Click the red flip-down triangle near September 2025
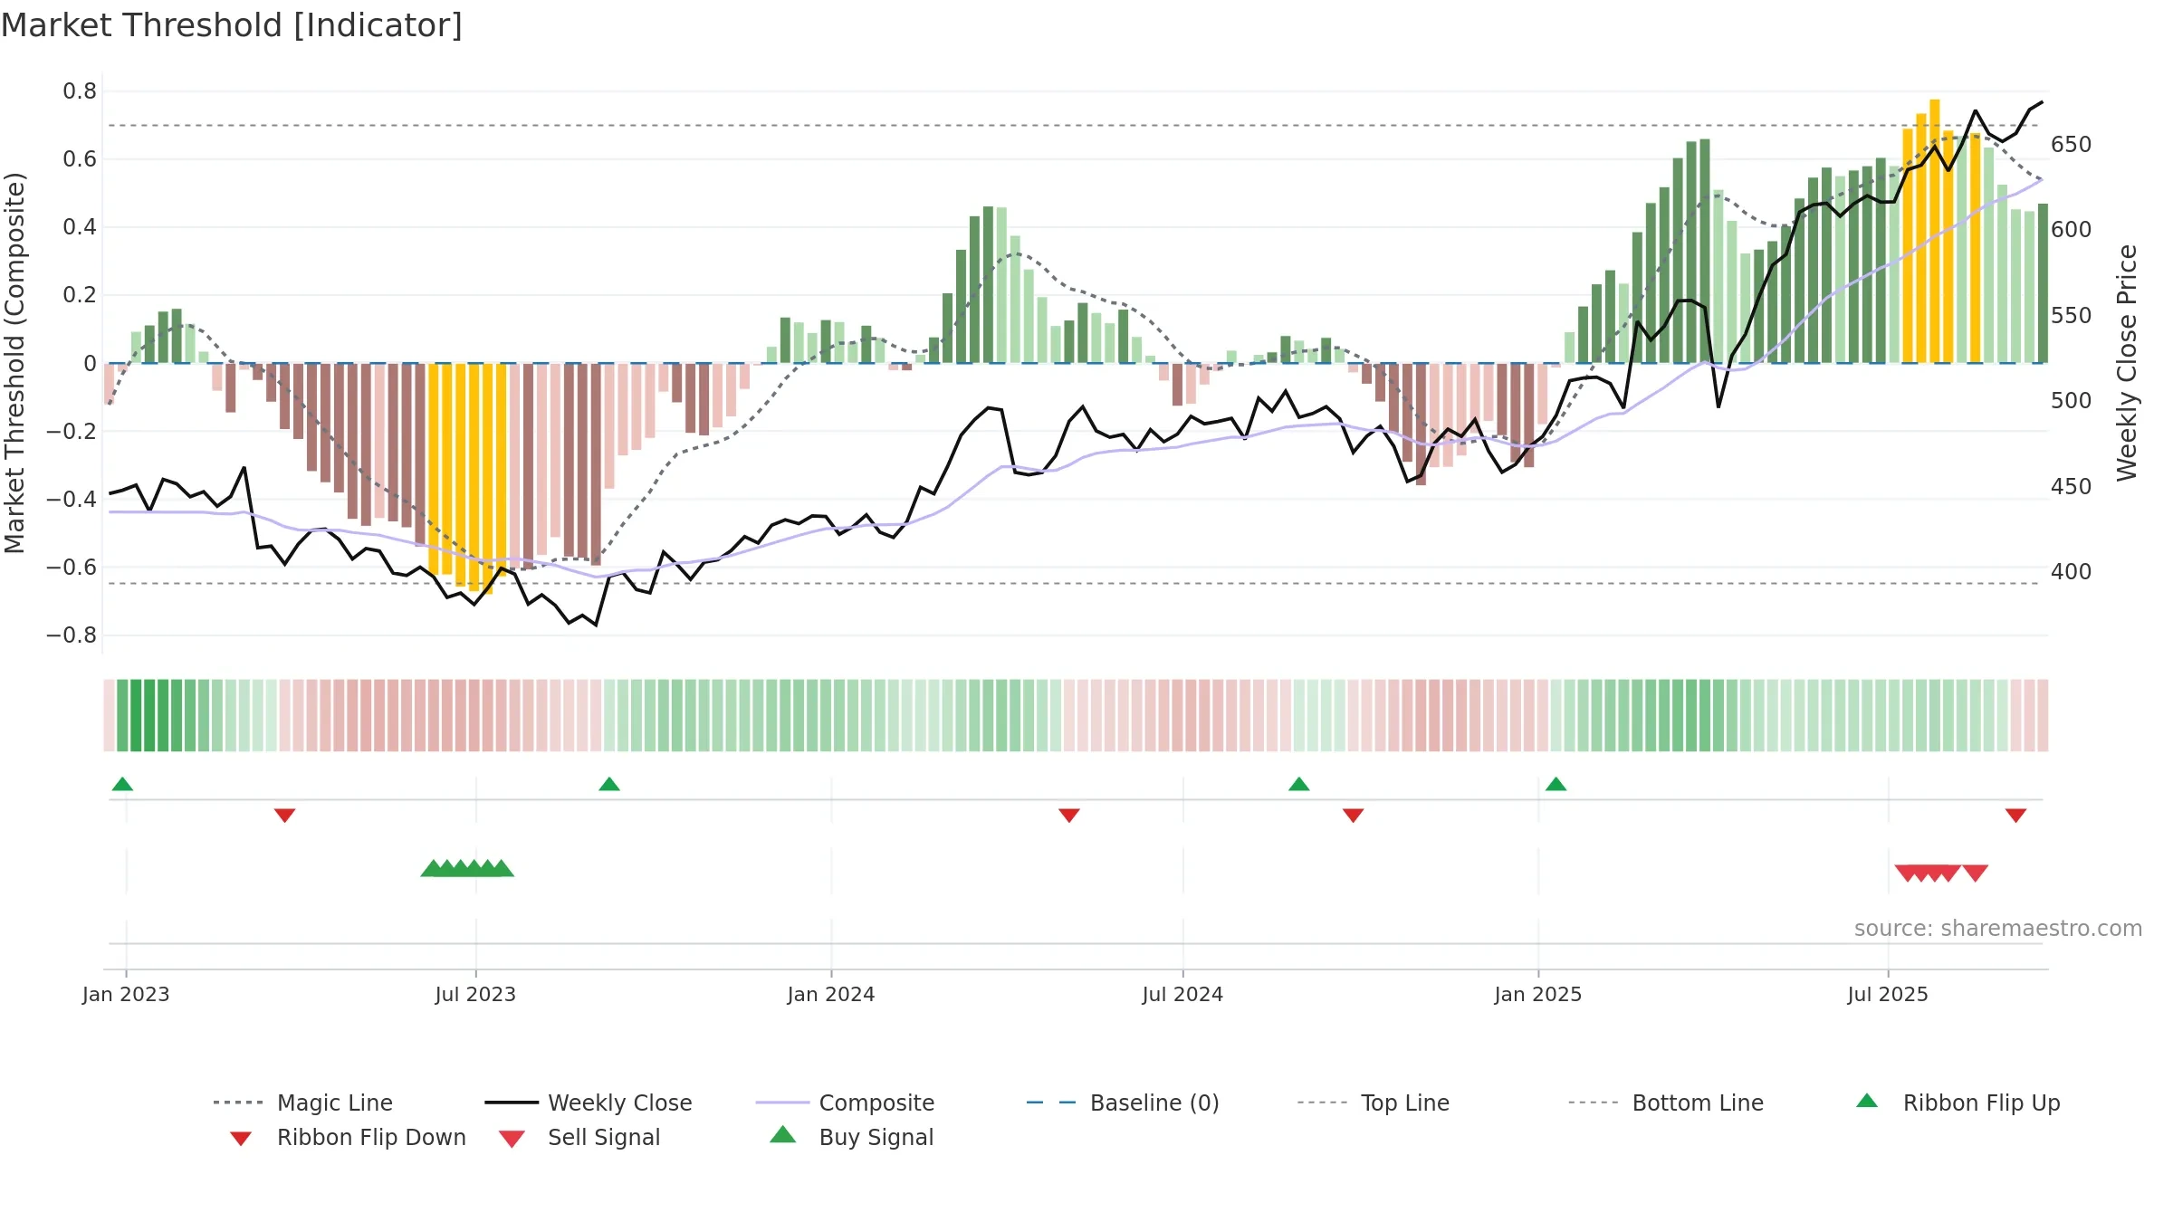Viewport: 2173px width, 1222px height. (x=2015, y=816)
